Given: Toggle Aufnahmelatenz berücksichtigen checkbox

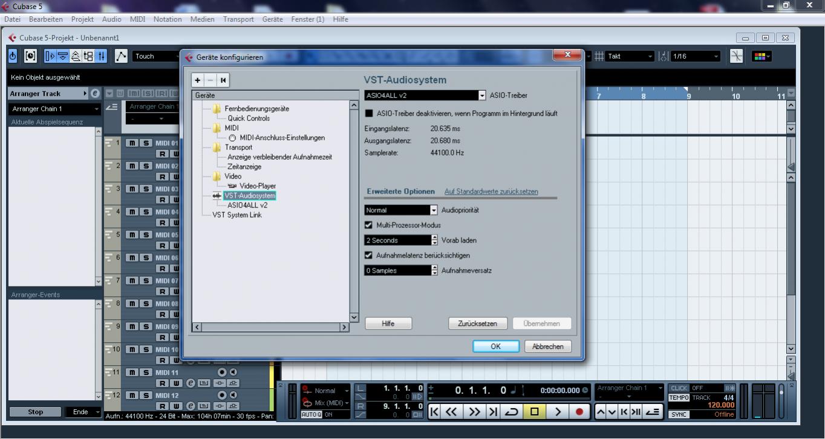Looking at the screenshot, I should click(x=368, y=255).
